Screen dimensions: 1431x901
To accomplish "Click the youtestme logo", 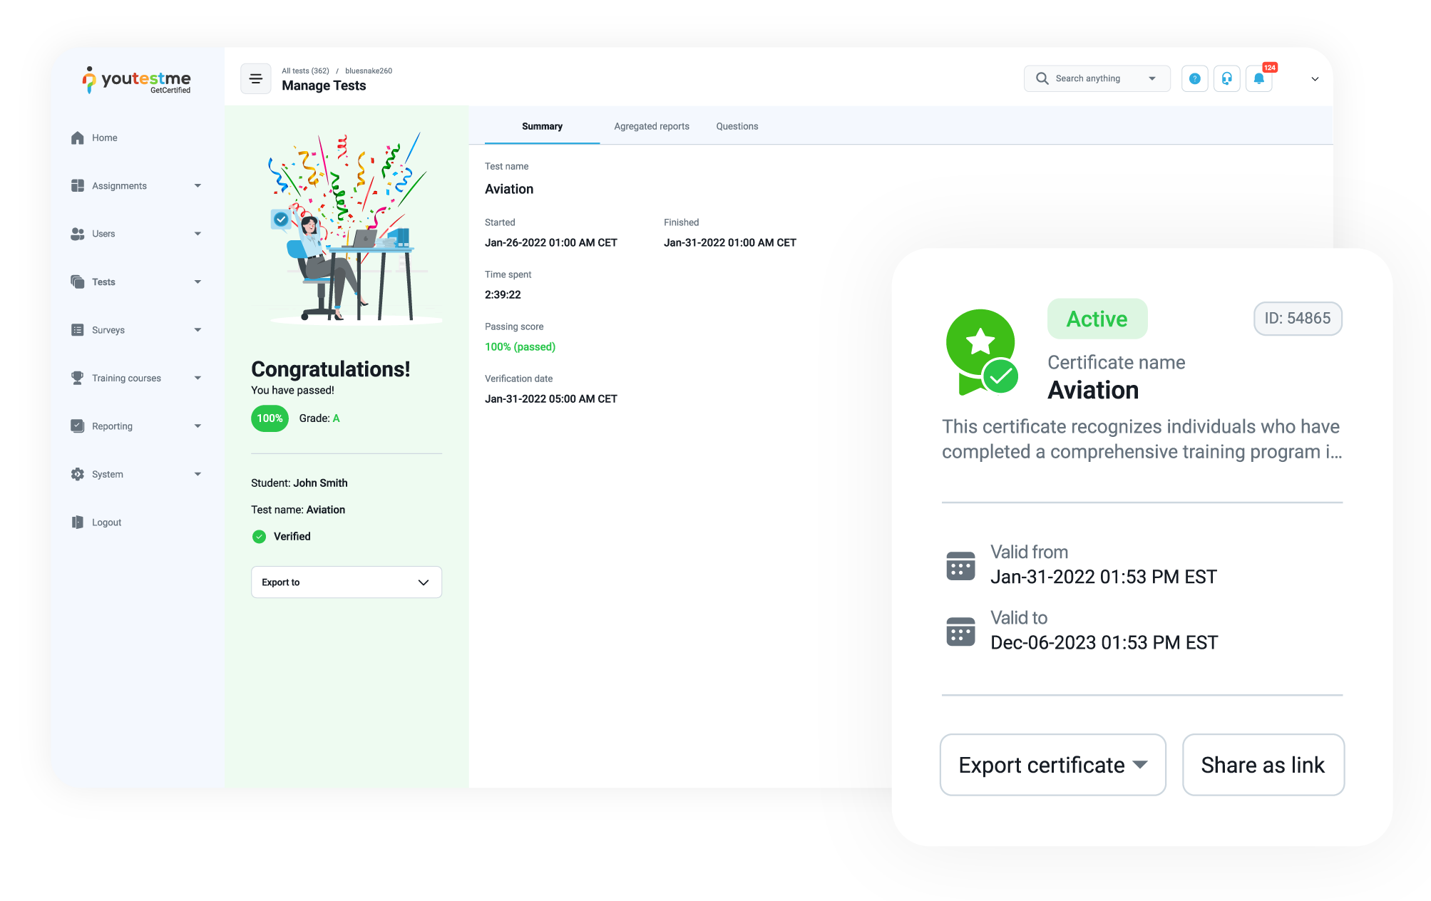I will (x=137, y=80).
